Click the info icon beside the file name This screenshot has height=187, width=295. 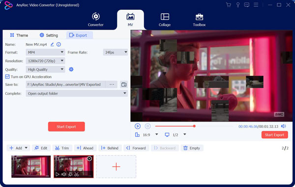point(59,44)
